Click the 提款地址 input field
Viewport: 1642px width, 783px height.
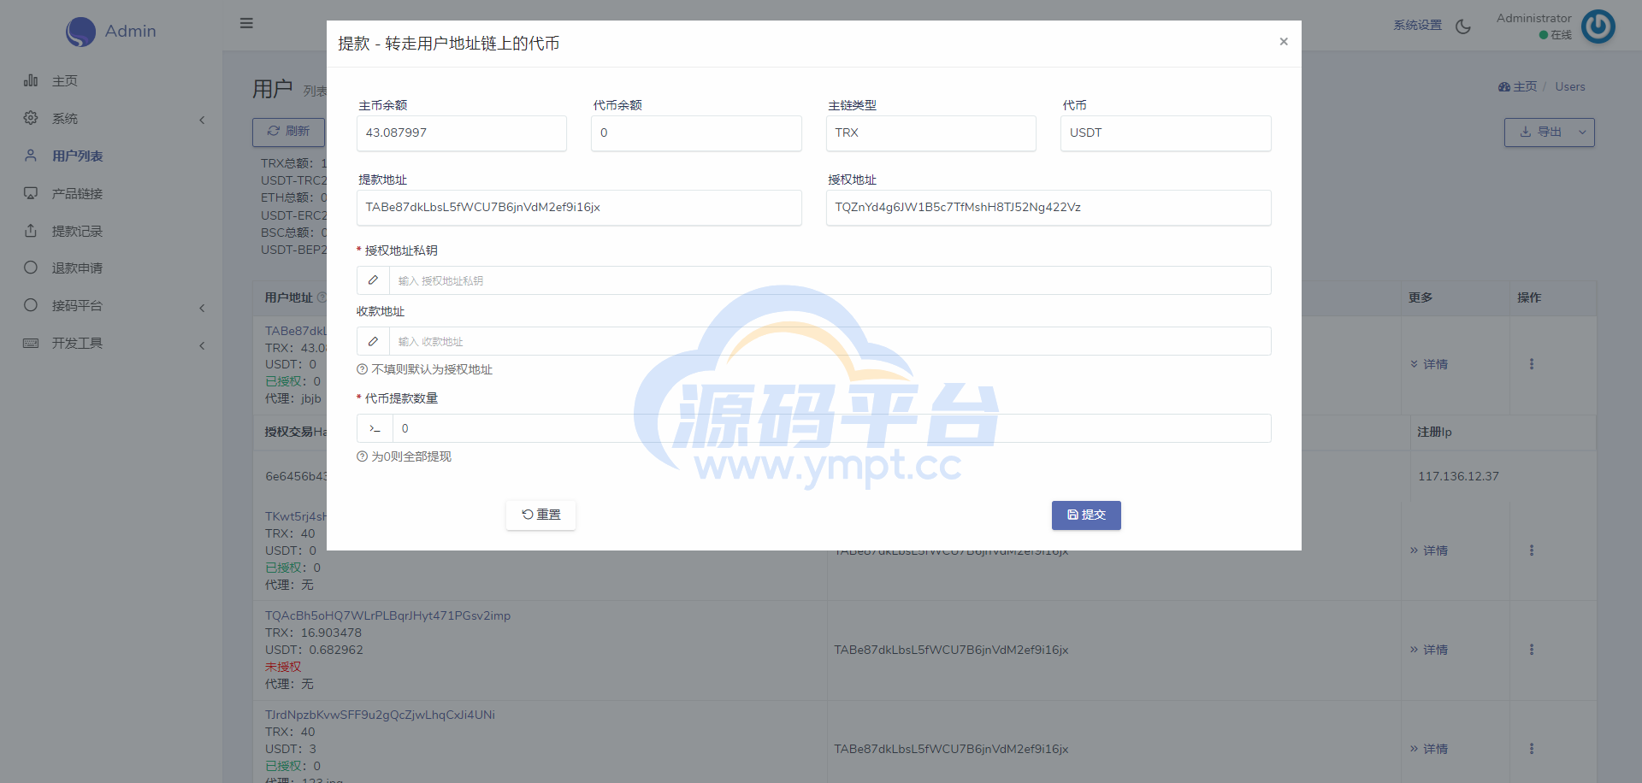click(x=579, y=208)
